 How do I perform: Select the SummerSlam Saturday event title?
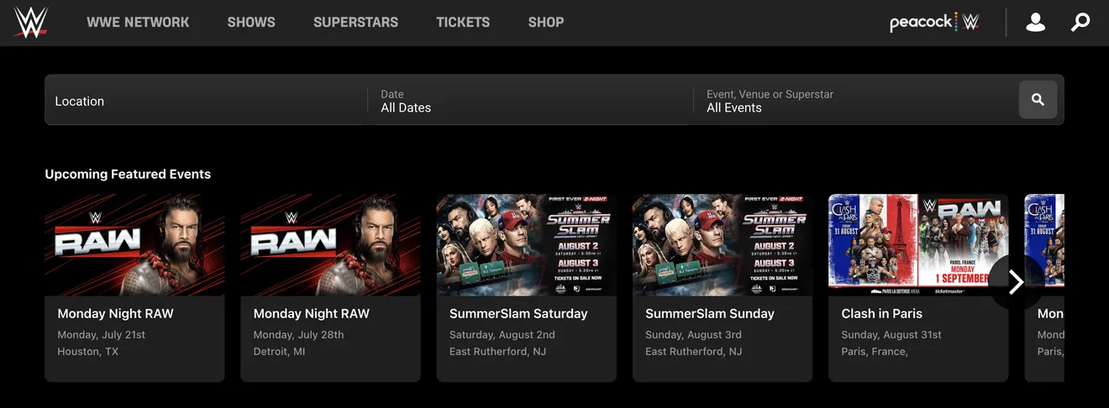518,314
